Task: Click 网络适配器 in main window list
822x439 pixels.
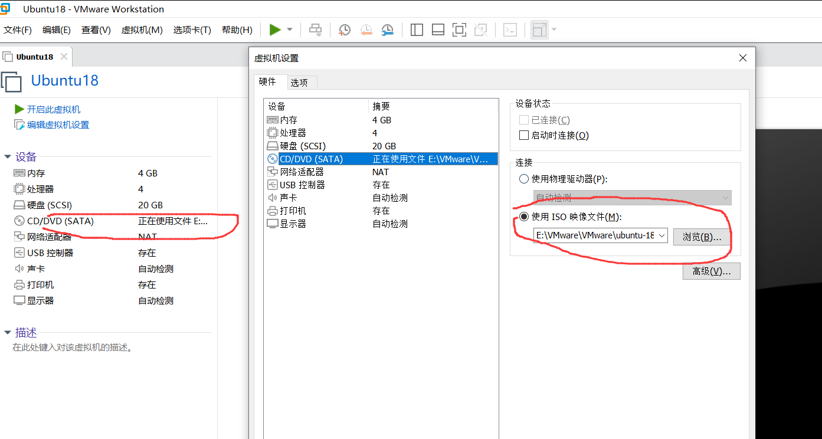Action: 49,237
